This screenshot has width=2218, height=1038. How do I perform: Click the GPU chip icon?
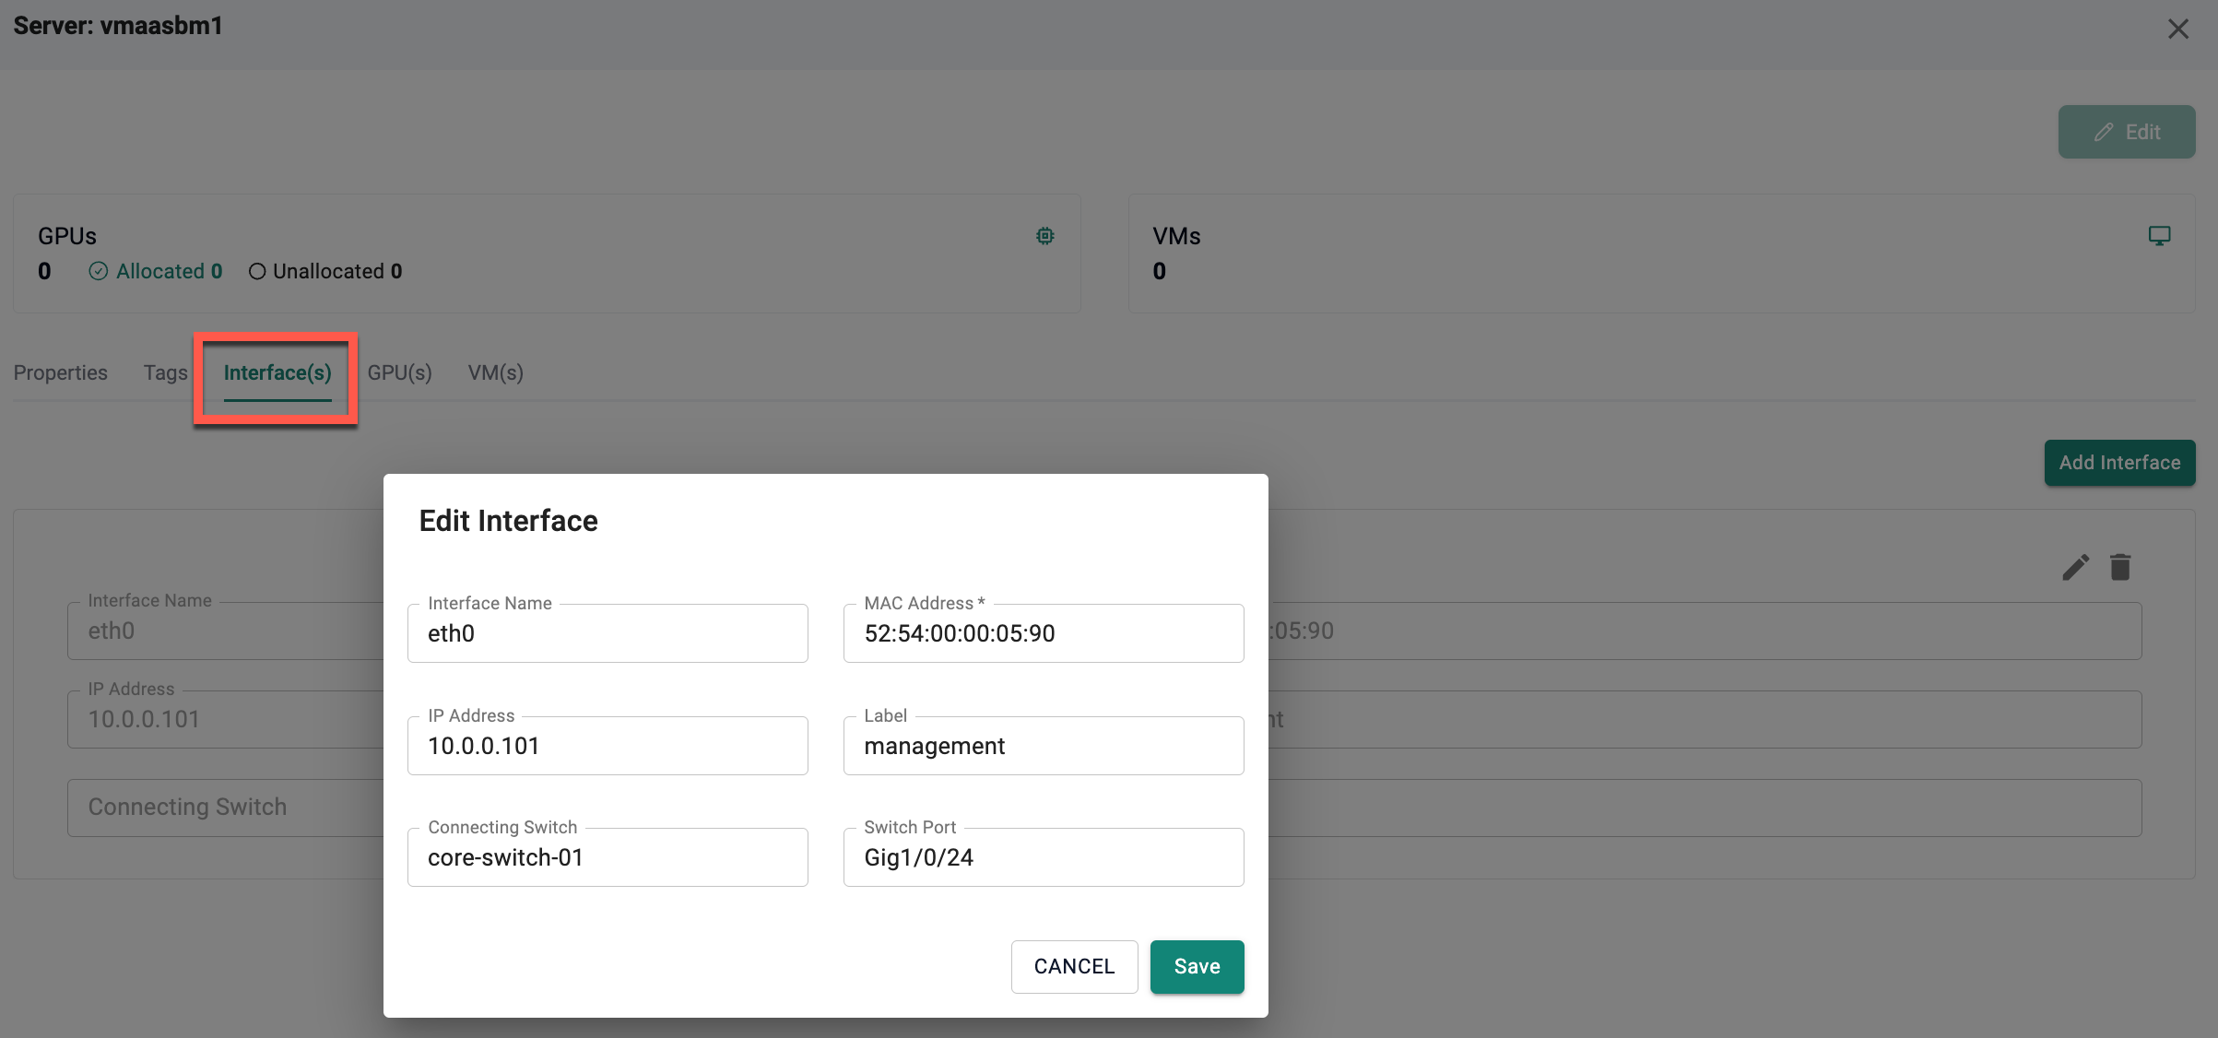pos(1044,236)
